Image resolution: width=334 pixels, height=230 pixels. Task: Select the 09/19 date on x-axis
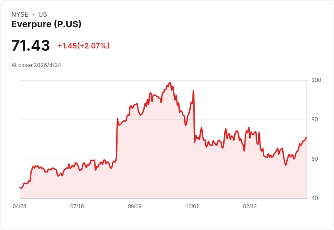(135, 206)
